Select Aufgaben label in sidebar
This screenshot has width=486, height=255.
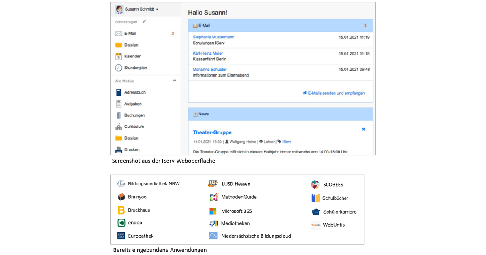[133, 104]
